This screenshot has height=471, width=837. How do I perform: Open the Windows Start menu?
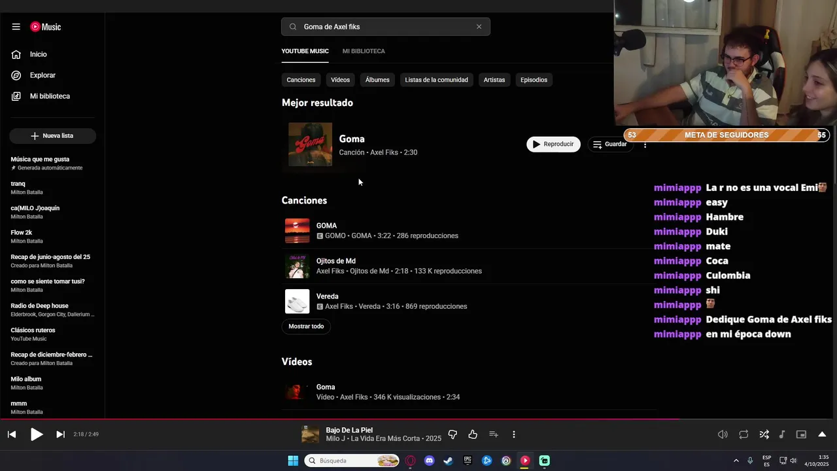293,461
